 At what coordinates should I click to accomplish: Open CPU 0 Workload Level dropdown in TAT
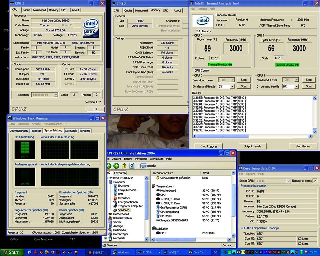coord(232,80)
